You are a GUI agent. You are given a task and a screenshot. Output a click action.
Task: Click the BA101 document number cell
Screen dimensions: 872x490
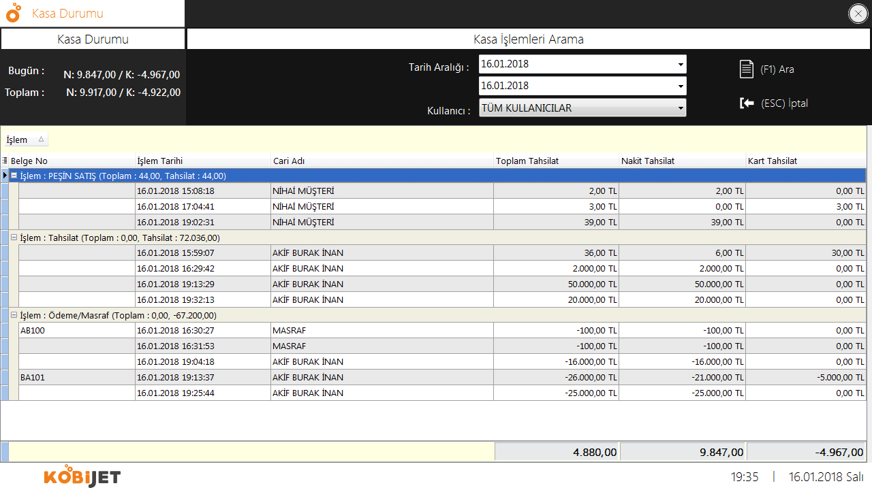(77, 377)
